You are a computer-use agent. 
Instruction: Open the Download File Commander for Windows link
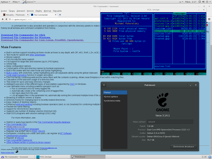[26, 37]
